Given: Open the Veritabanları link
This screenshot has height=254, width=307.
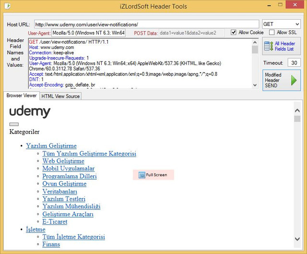Looking at the screenshot, I should pos(59,192).
